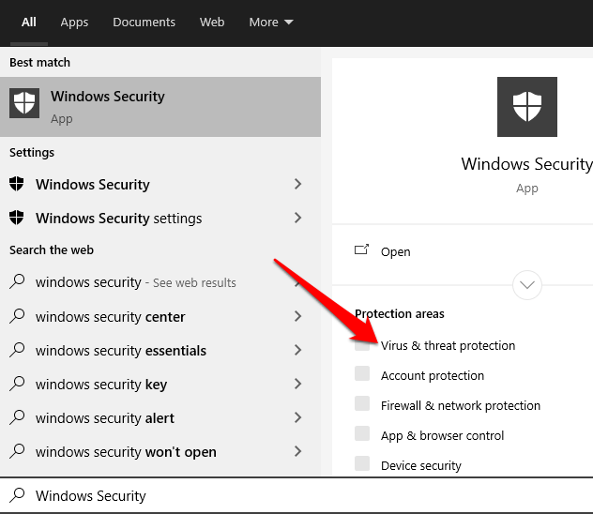This screenshot has height=514, width=593.
Task: Expand the Windows Security settings result arrow
Action: [x=297, y=218]
